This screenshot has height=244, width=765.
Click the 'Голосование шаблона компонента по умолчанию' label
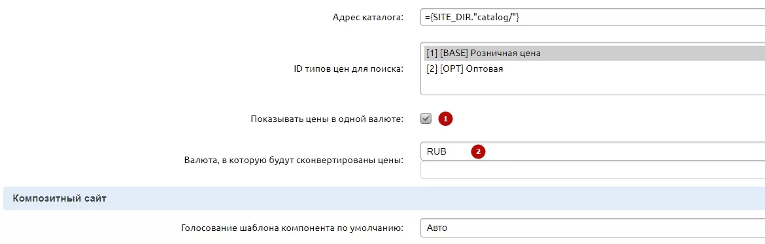[x=292, y=228]
